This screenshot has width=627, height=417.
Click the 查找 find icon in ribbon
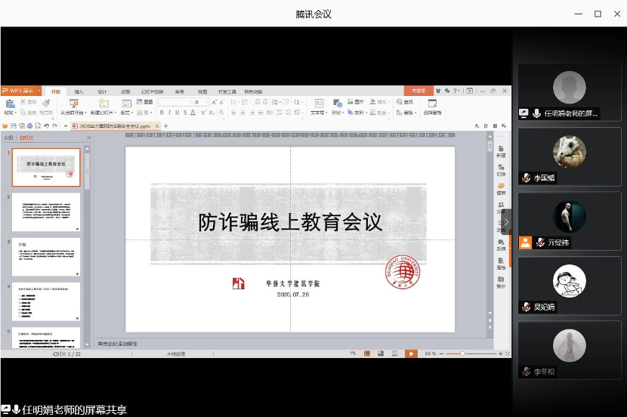[x=406, y=102]
